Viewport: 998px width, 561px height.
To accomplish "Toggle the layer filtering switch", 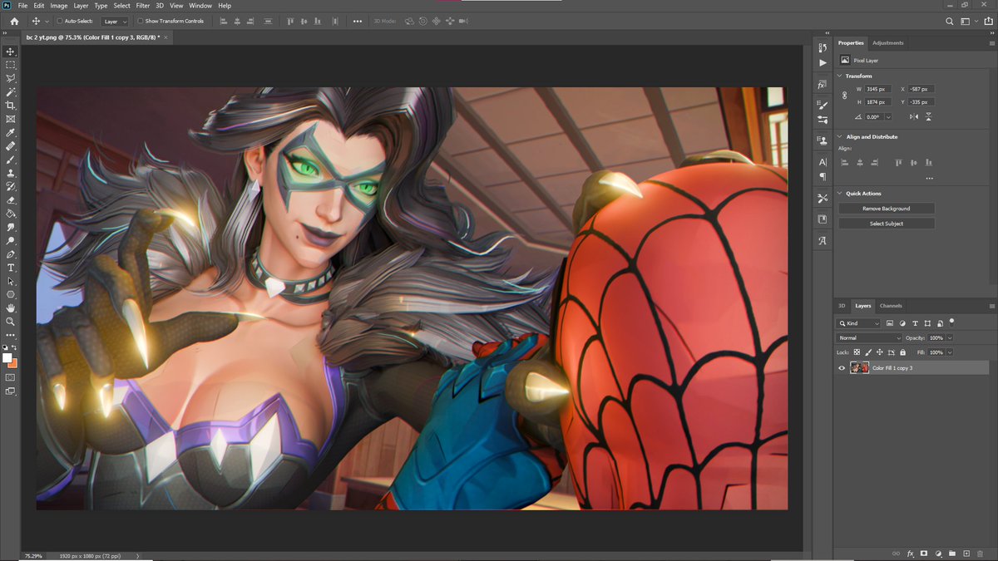I will pos(951,321).
